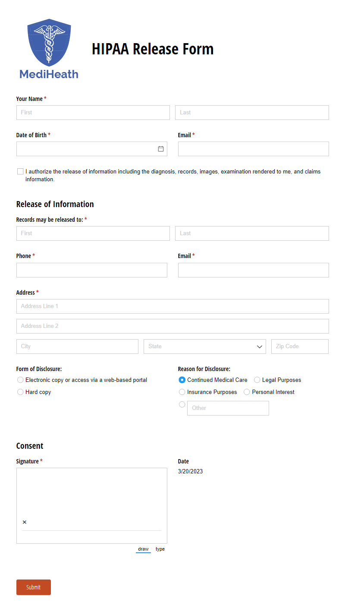
Task: Expand the State dropdown
Action: 205,346
